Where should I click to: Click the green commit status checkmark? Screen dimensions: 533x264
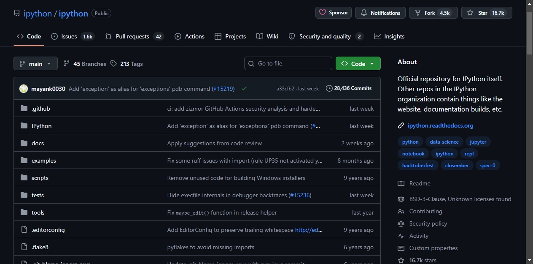tap(244, 89)
